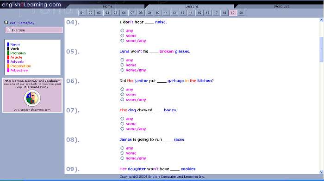
Task: Mark 'some' for question 07 about the dog
Action: point(122,124)
